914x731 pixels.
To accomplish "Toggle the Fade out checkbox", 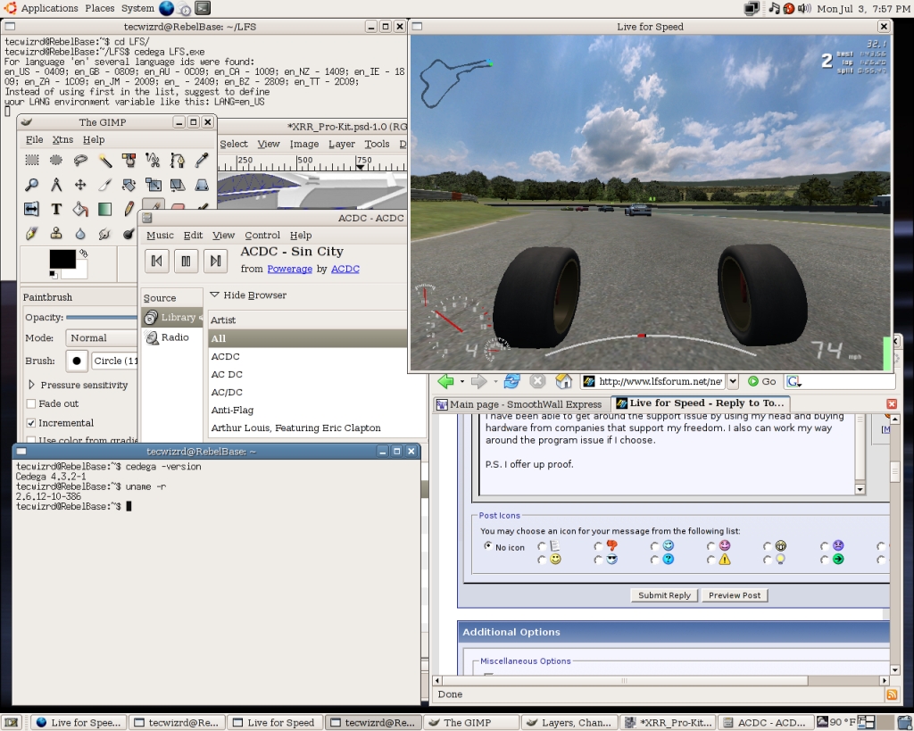I will 31,403.
